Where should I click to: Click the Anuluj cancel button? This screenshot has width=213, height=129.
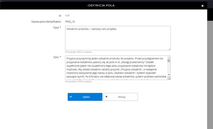pyautogui.click(x=120, y=97)
